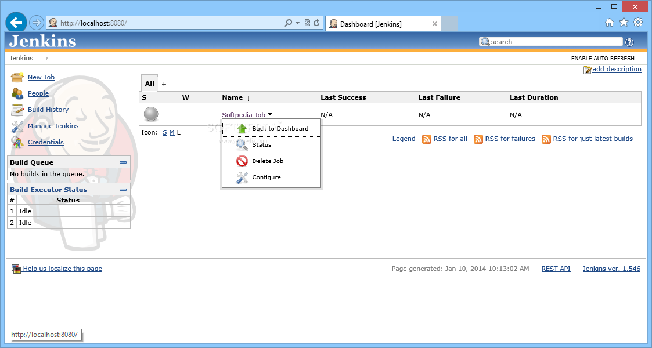Open the browser settings gear
Viewport: 652px width, 348px height.
pos(638,23)
